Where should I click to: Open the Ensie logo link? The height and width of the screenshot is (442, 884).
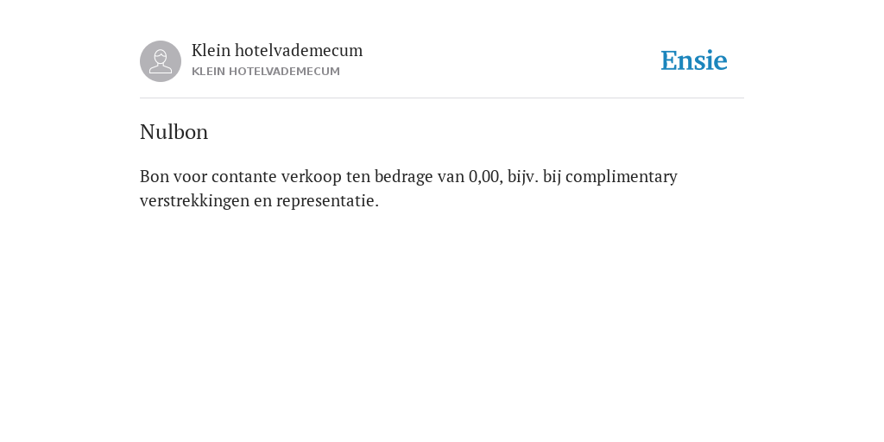[694, 60]
